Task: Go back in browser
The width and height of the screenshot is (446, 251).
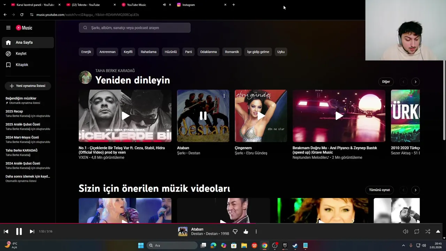Action: (x=5, y=15)
